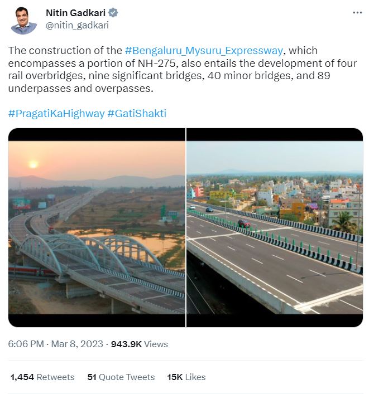Open the right expressway daytime photo

point(275,227)
